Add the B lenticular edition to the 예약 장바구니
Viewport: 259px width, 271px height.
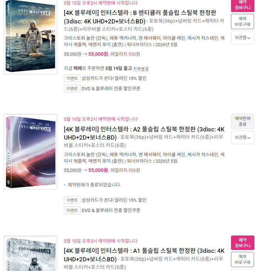pos(242,5)
